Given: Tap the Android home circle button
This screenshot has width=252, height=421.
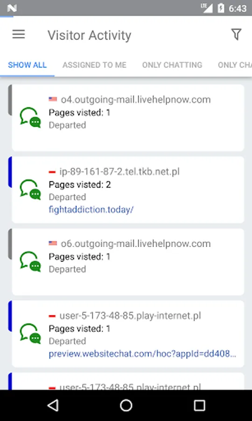Looking at the screenshot, I should 126,405.
